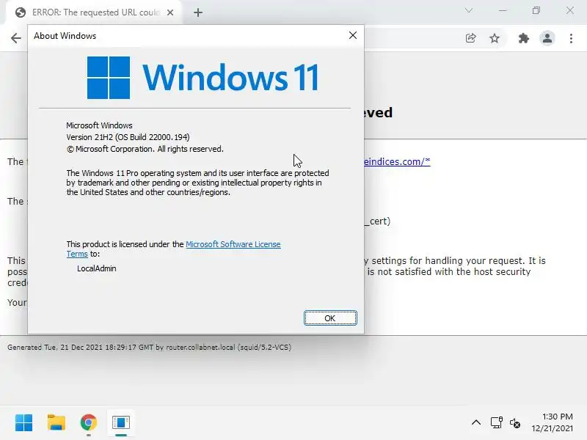Restore down the Chrome window
587x440 pixels.
click(x=536, y=10)
